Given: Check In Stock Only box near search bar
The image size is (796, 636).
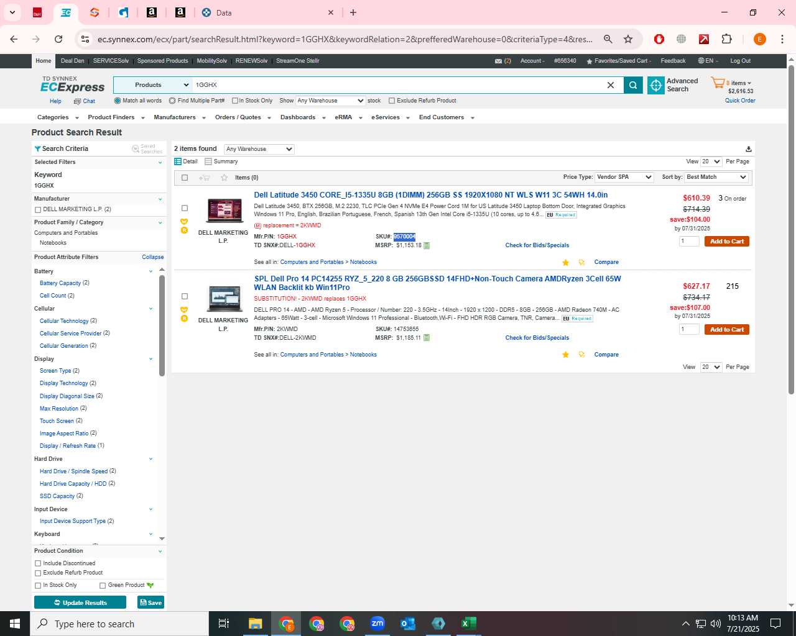Looking at the screenshot, I should (x=235, y=101).
